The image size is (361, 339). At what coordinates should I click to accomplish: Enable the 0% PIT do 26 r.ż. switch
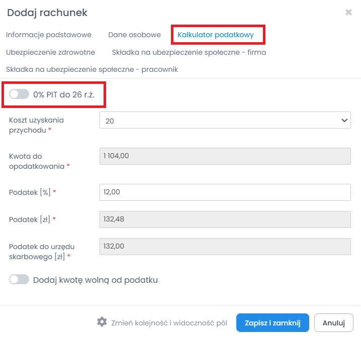coord(19,94)
